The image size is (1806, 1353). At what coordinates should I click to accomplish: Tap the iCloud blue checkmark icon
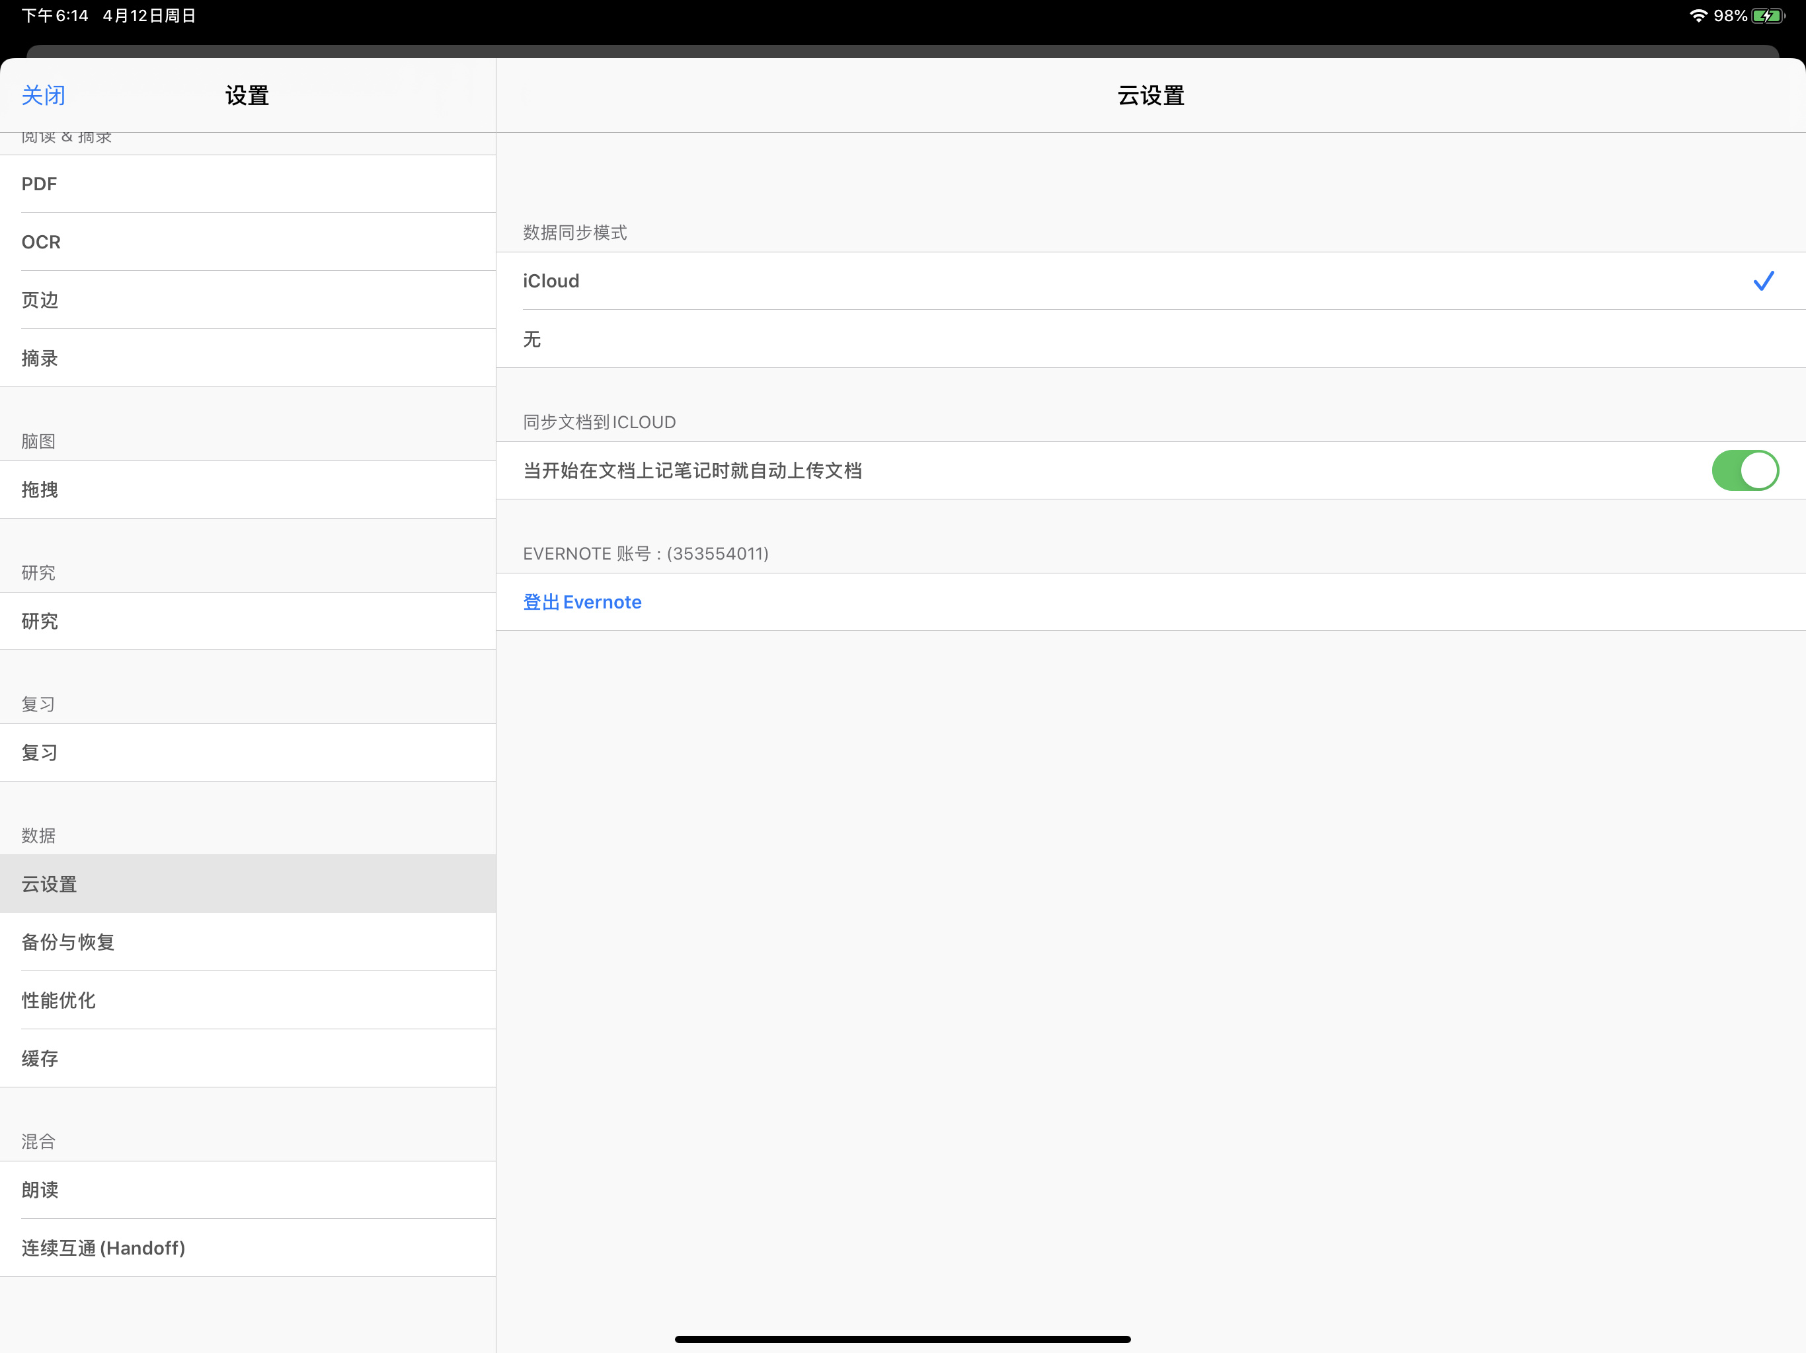tap(1764, 281)
